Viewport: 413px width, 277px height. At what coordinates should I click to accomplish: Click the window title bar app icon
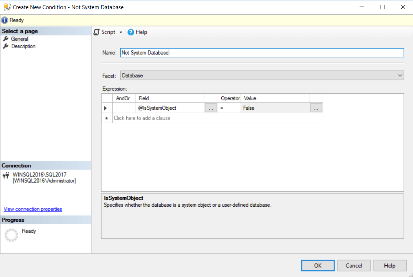tap(7, 7)
